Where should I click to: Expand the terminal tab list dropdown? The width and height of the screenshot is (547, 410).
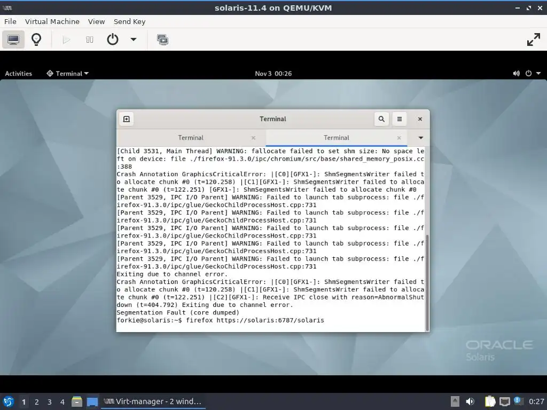(x=421, y=138)
